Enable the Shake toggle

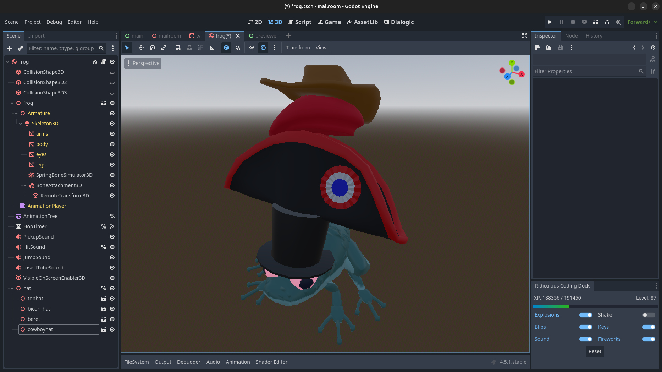pyautogui.click(x=649, y=315)
